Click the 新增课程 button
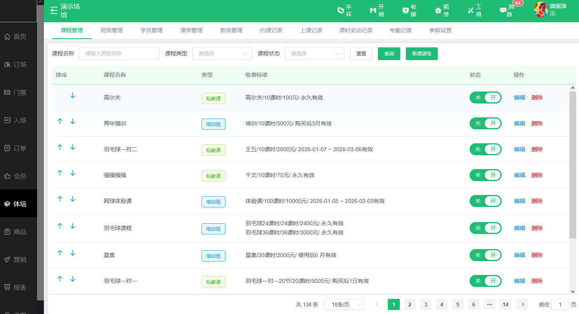The image size is (579, 314). (x=421, y=53)
